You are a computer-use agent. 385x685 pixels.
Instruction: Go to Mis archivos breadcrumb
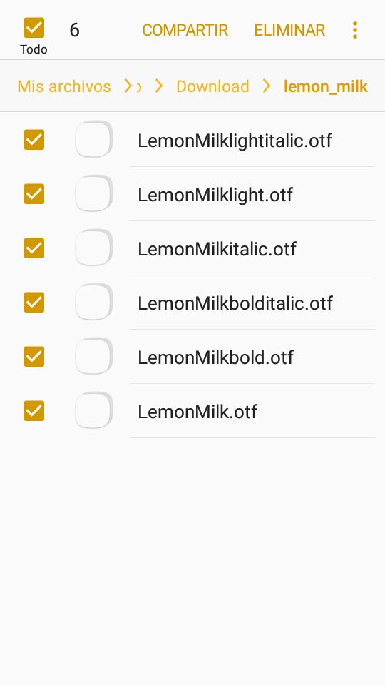63,86
